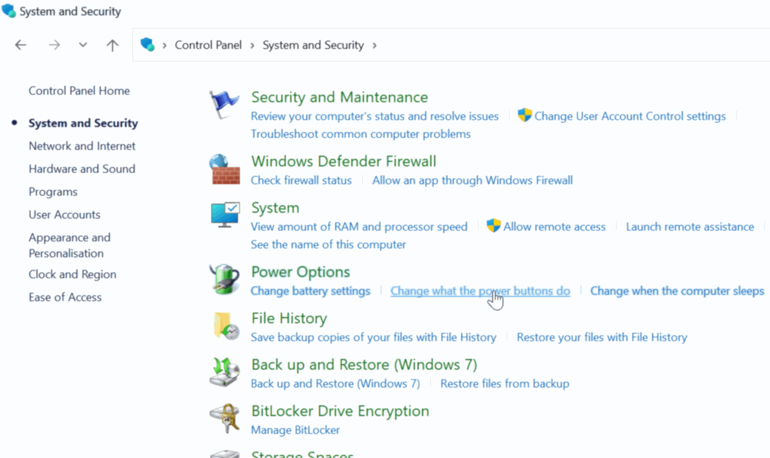The image size is (770, 458).
Task: Open Control Panel Home
Action: tap(79, 91)
